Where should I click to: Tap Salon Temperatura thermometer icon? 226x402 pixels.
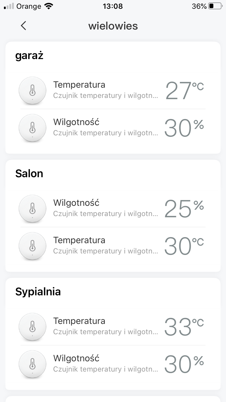coord(33,246)
